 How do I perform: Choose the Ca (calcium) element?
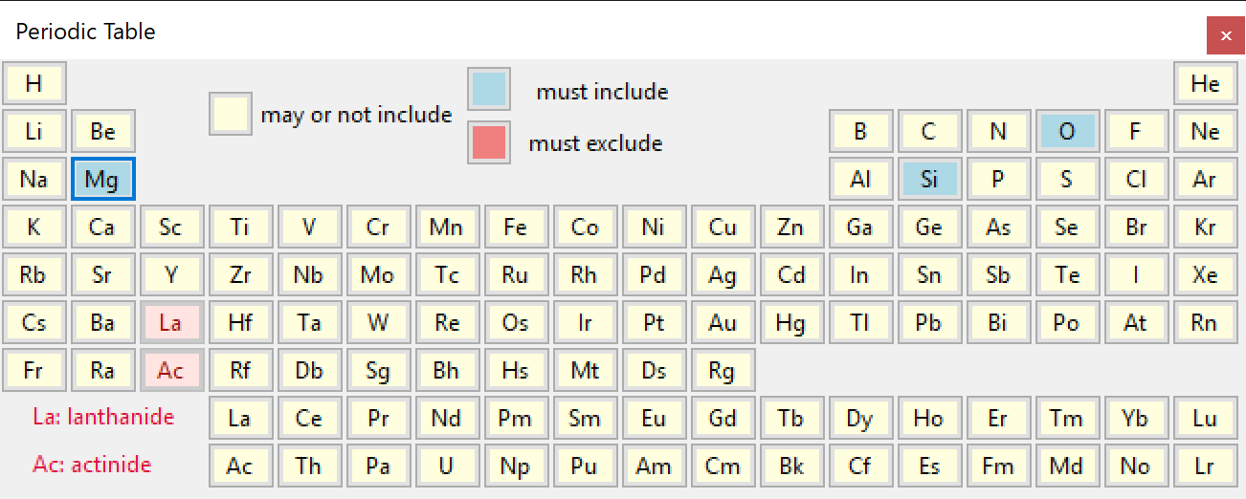click(102, 227)
